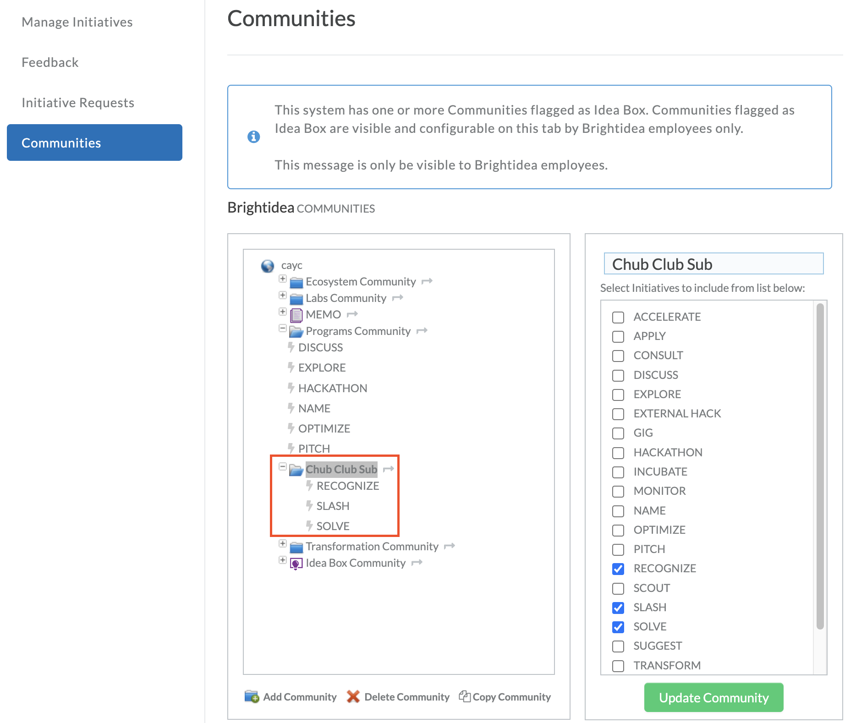Click the arrow next to Idea Box Community
Image resolution: width=845 pixels, height=723 pixels.
(417, 562)
